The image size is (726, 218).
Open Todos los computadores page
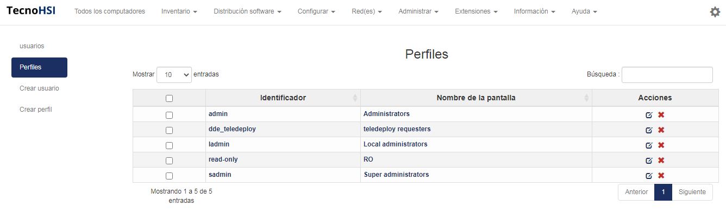click(110, 11)
